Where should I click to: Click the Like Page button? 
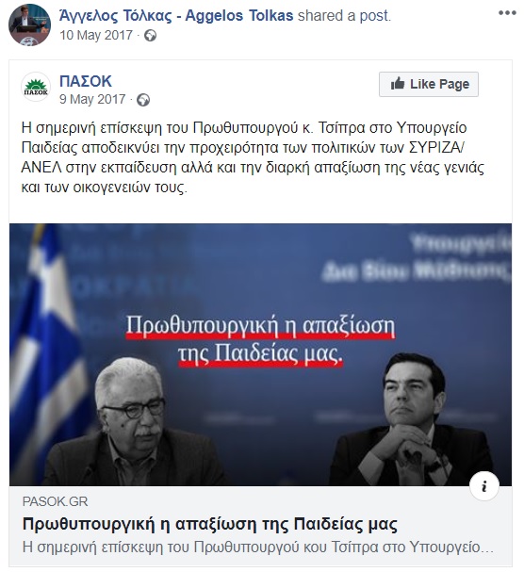429,84
